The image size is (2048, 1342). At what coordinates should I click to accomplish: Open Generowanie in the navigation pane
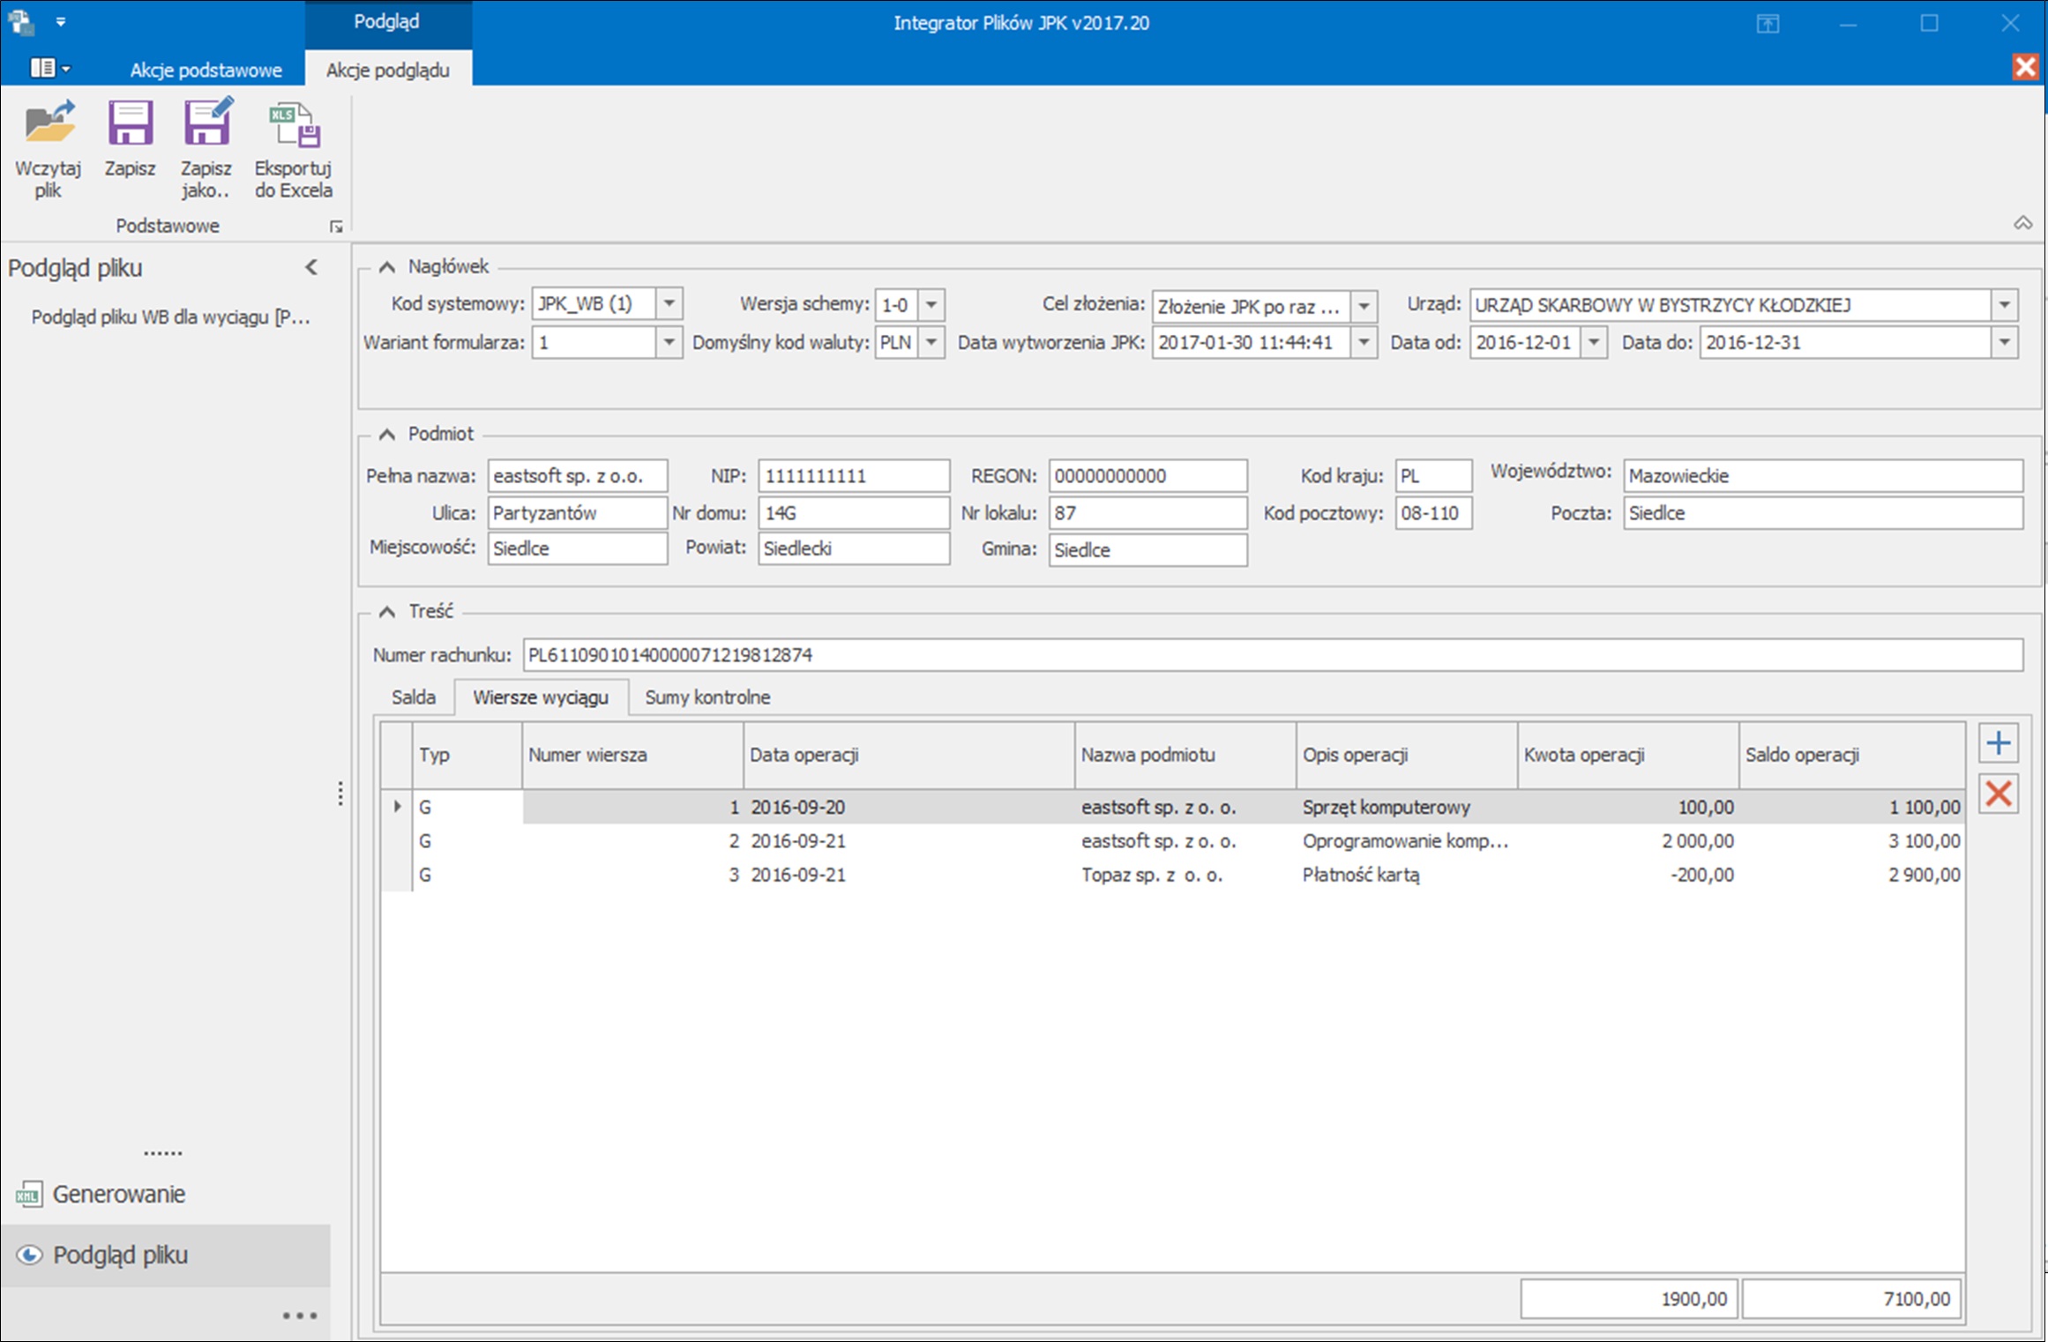(118, 1194)
